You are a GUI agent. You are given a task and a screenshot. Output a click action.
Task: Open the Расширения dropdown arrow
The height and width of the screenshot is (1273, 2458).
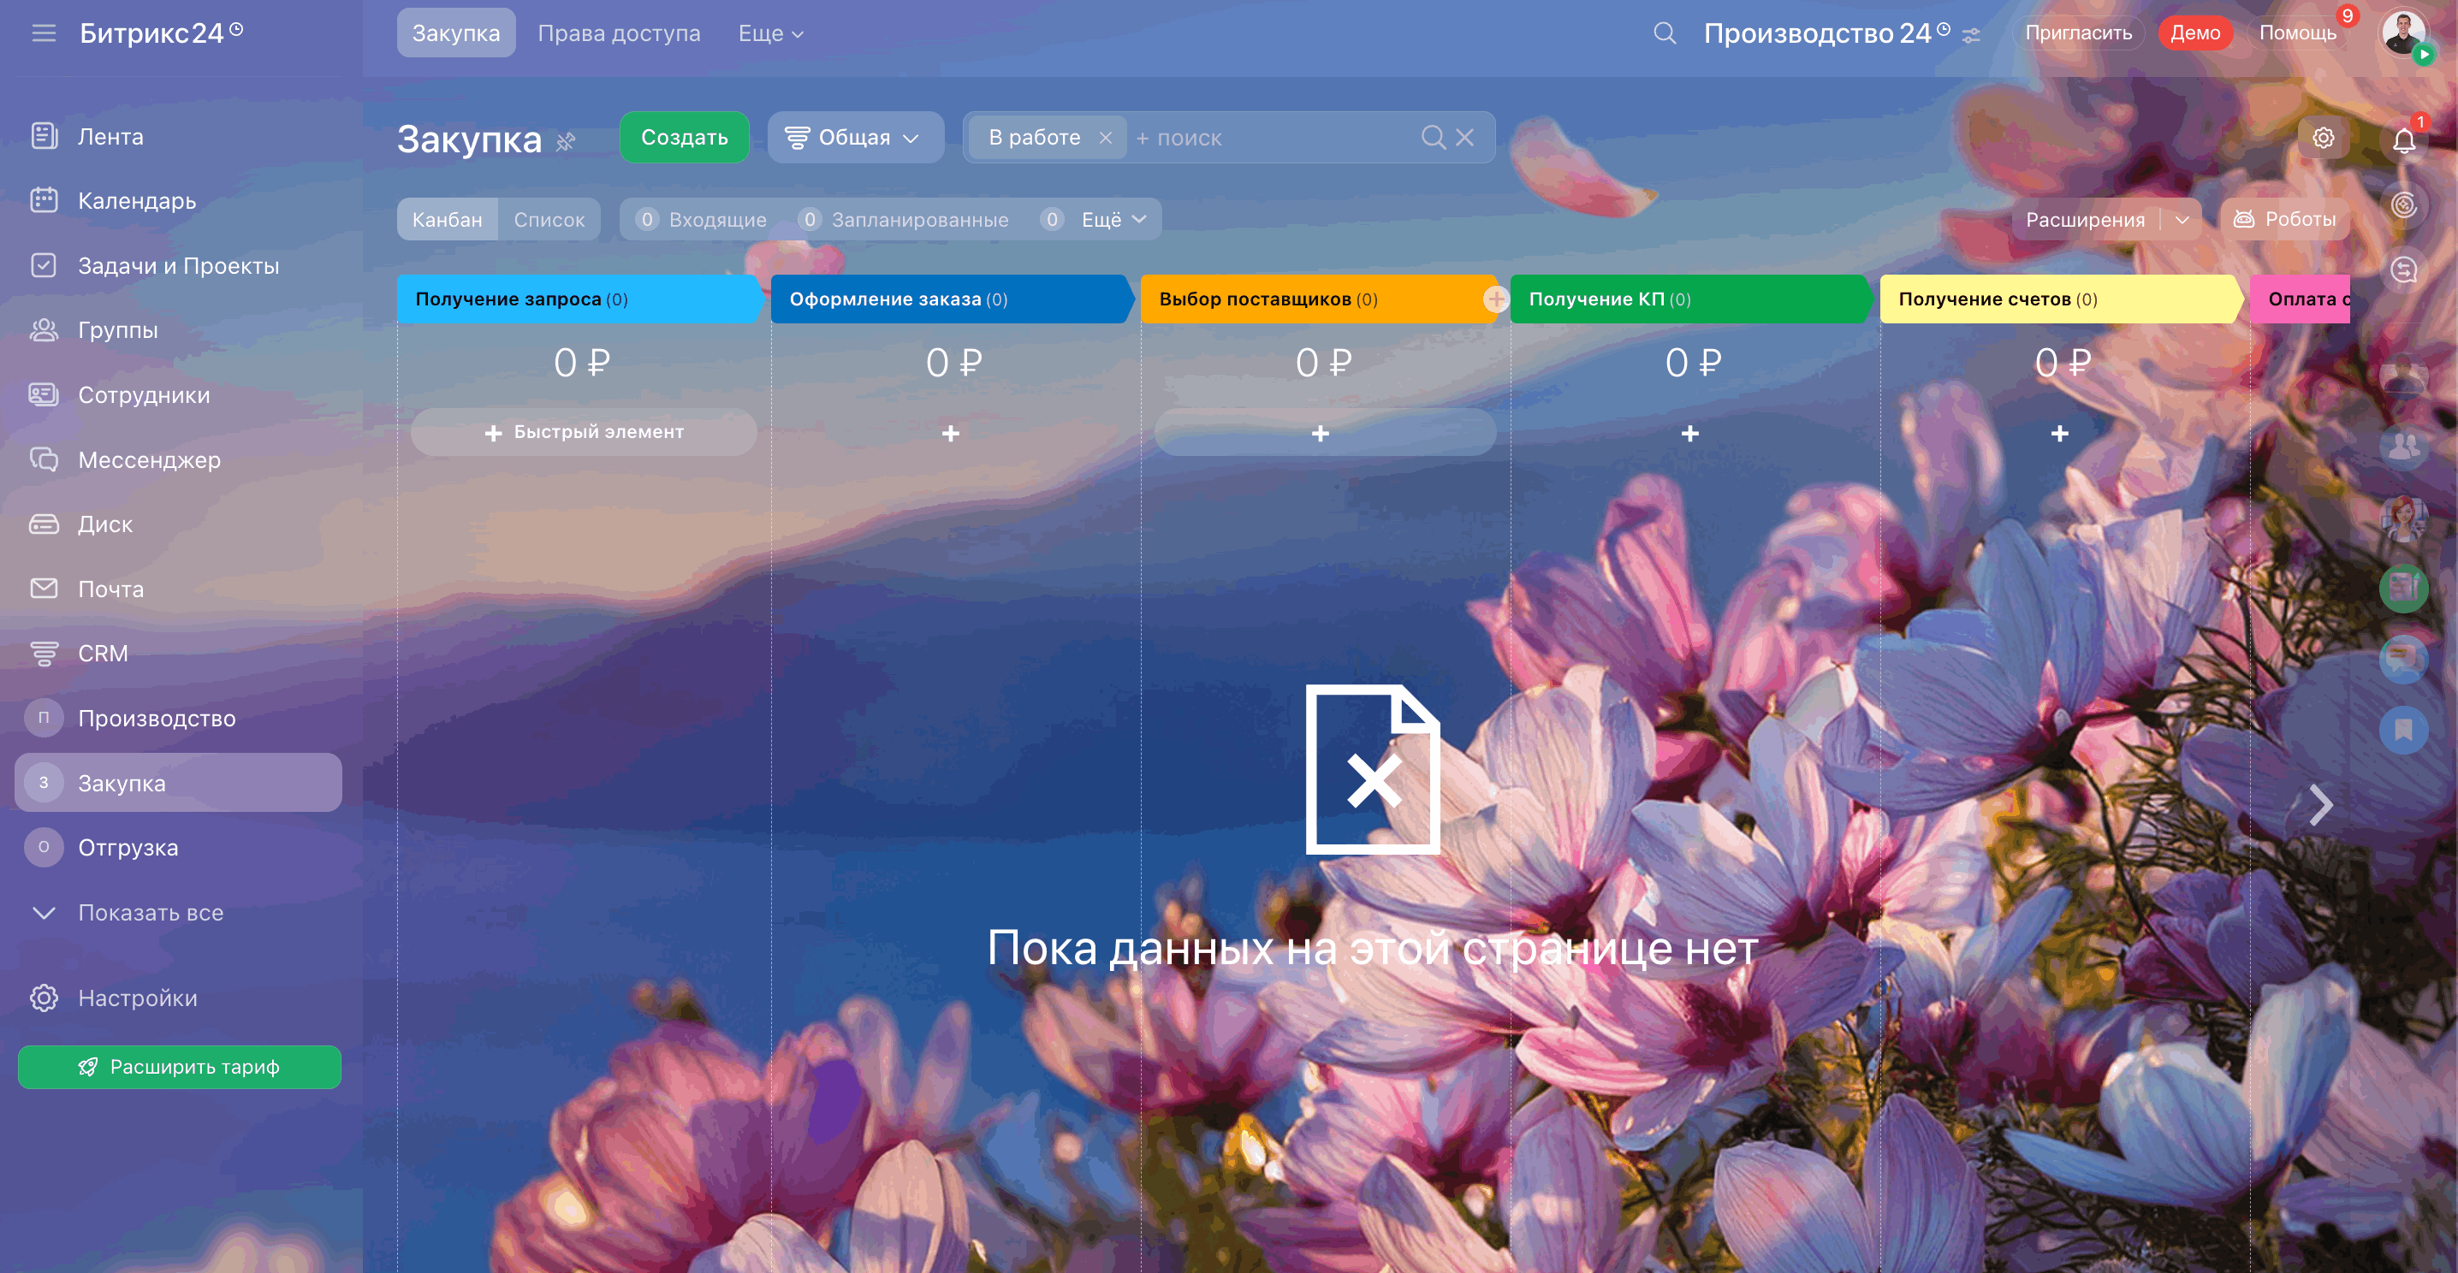click(x=2182, y=219)
